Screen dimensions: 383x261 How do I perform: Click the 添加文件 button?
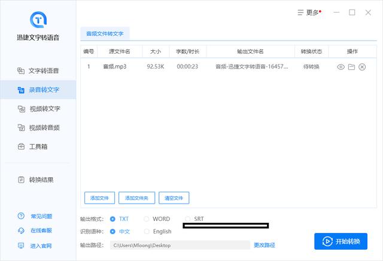[x=99, y=198]
